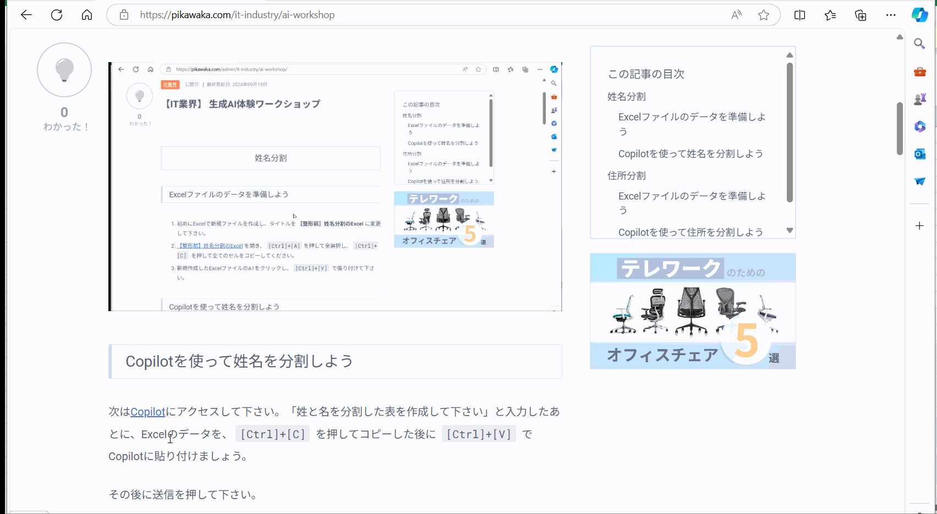Go back using the browser back arrow
Screen dimensions: 937x514
(26, 15)
